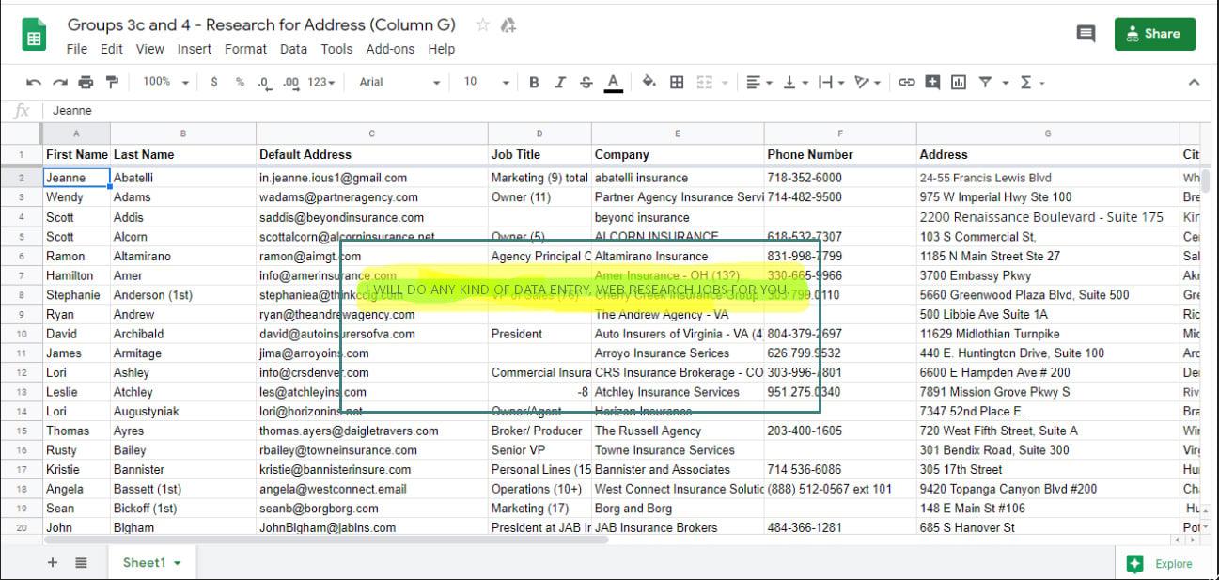
Task: Select the Paint format tool
Action: (x=111, y=82)
